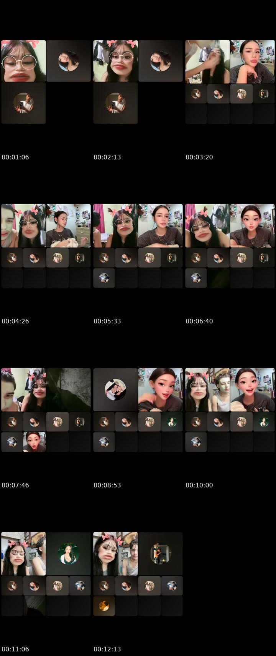The height and width of the screenshot is (656, 276).
Task: Select the 00:01:06 timestamp label
Action: 15,157
